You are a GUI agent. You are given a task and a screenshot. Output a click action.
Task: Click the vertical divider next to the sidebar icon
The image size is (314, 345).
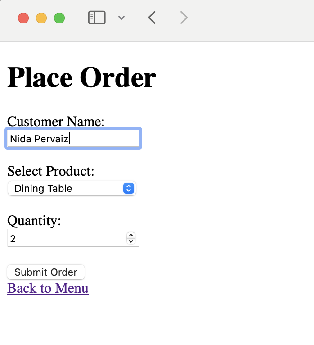coord(112,18)
